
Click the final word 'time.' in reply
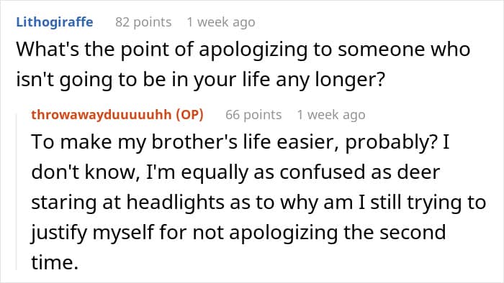[x=55, y=262]
